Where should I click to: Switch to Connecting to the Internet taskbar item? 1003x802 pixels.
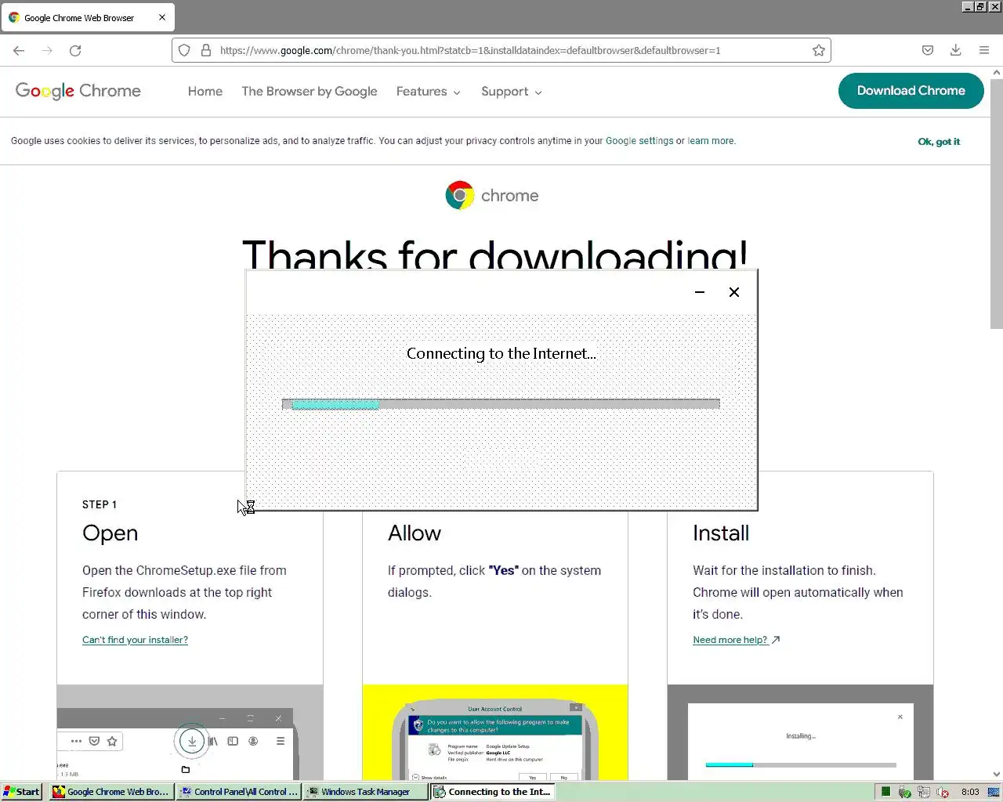tap(492, 792)
